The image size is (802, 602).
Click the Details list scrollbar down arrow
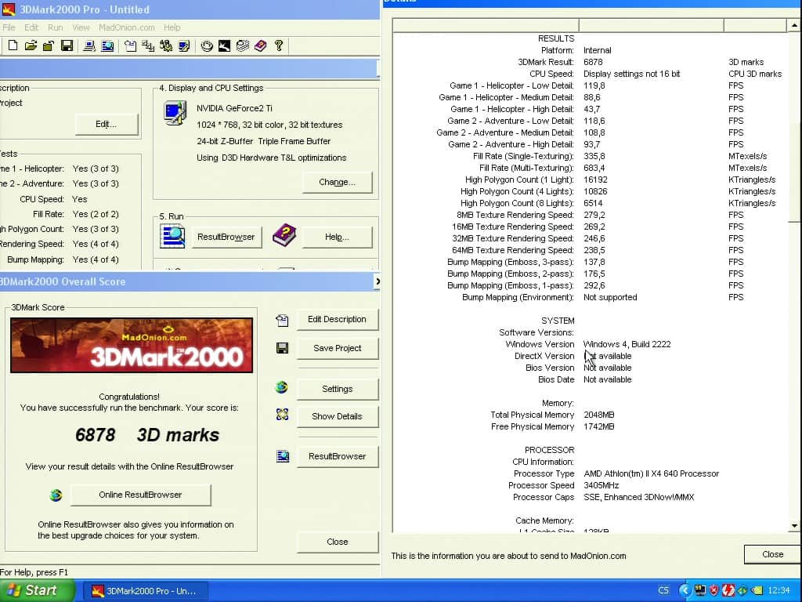pyautogui.click(x=793, y=526)
